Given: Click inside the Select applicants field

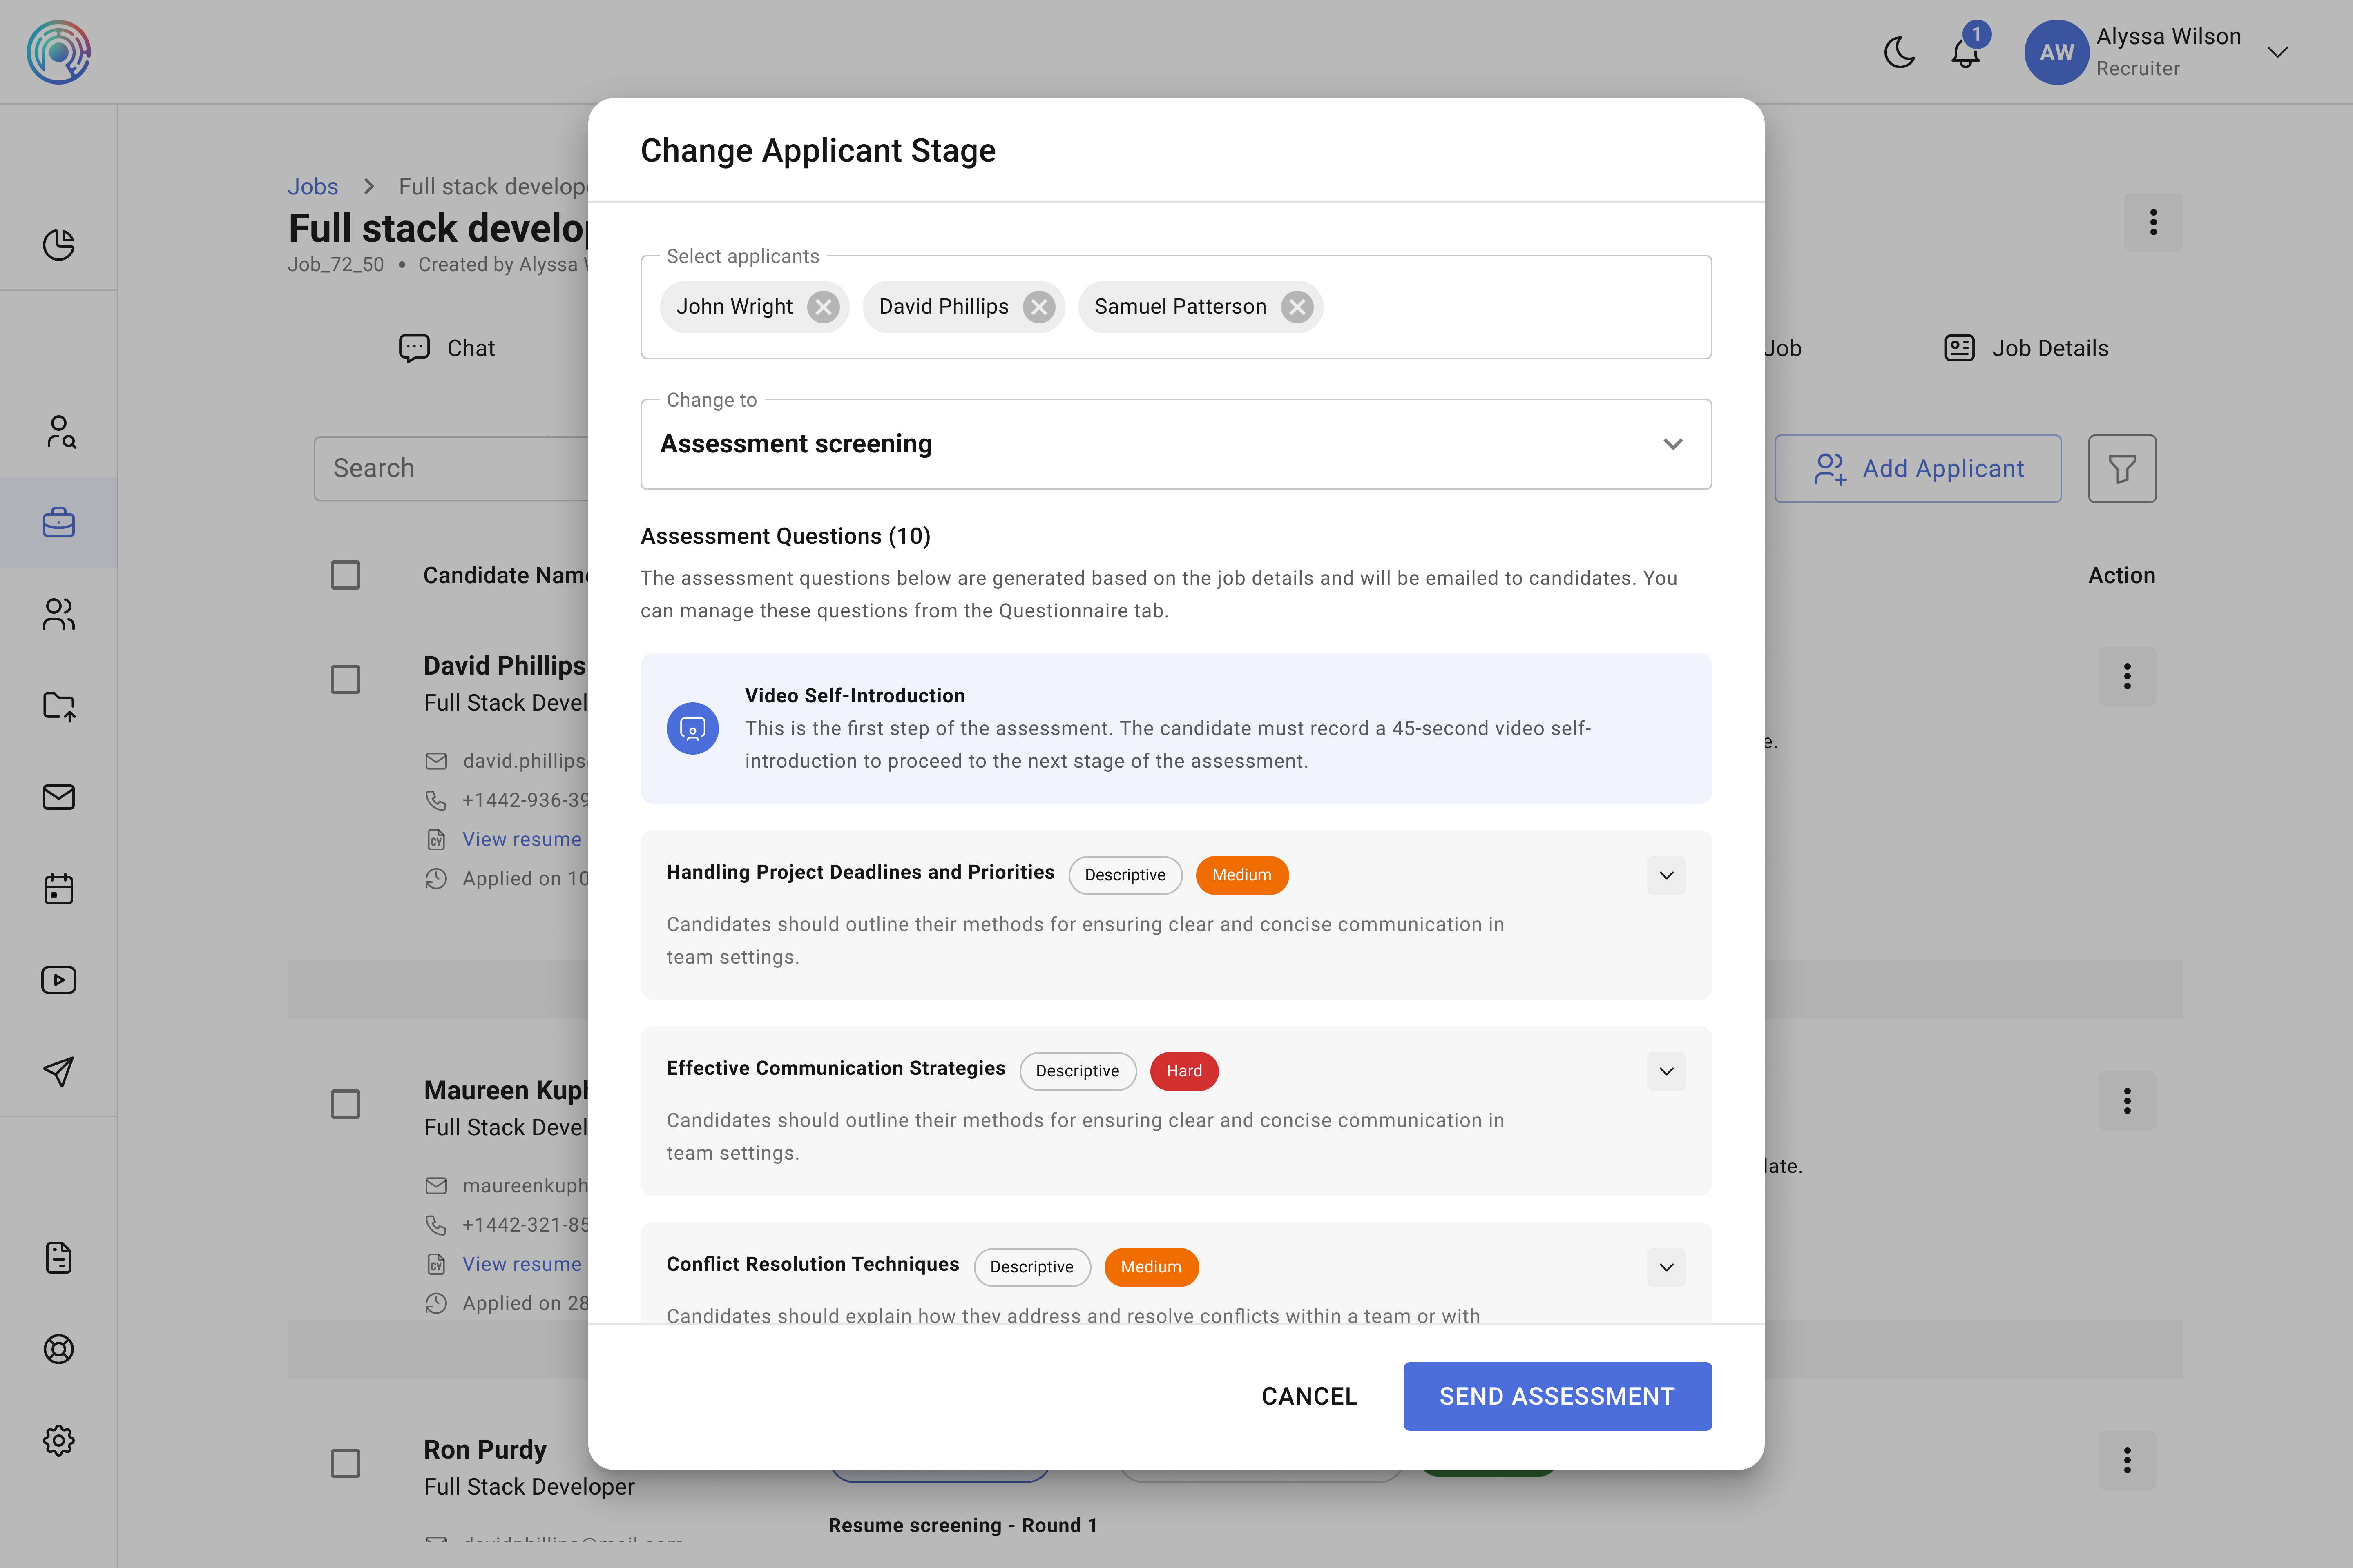Looking at the screenshot, I should [x=1176, y=307].
